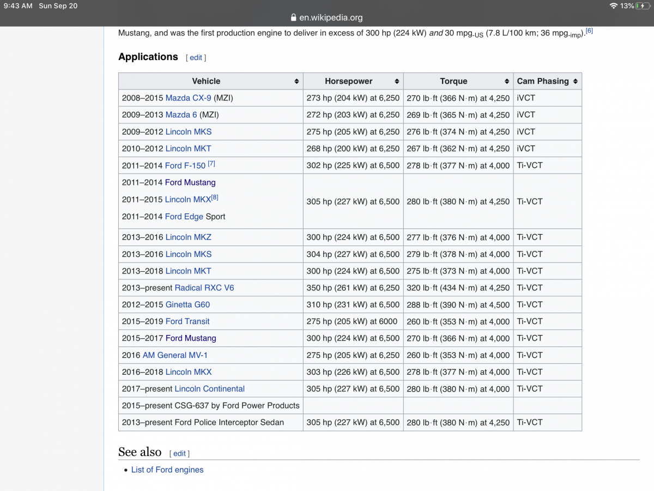Tap the lock icon beside en.wikipedia.org
Screen dimensions: 654x491
294,17
